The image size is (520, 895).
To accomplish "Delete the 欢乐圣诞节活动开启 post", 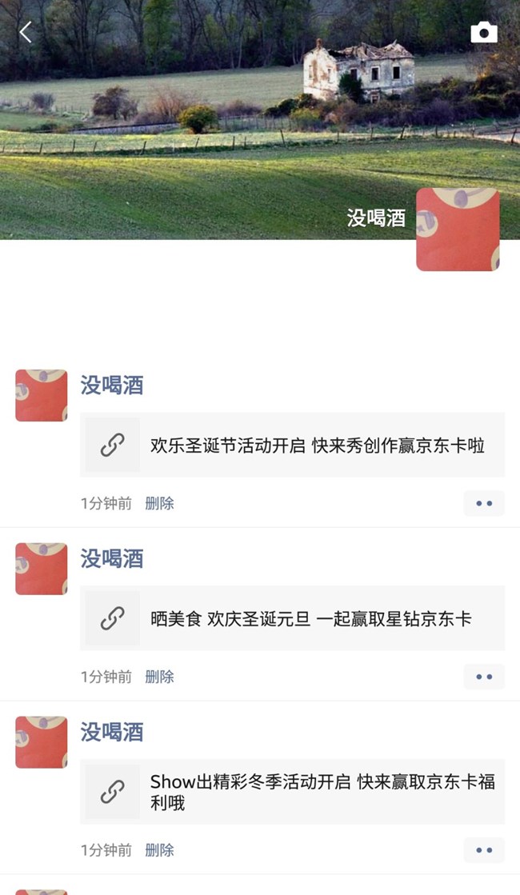I will pos(159,503).
